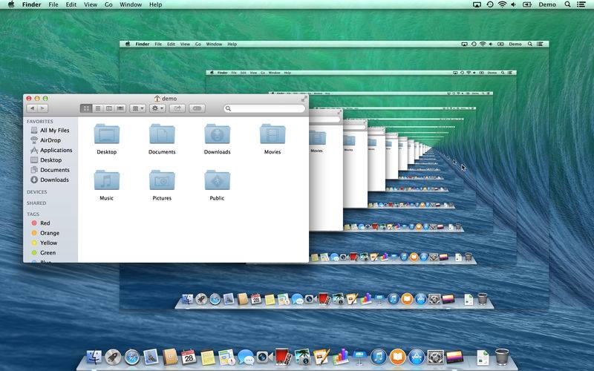Open Trash in the bottom Dock

pyautogui.click(x=502, y=357)
